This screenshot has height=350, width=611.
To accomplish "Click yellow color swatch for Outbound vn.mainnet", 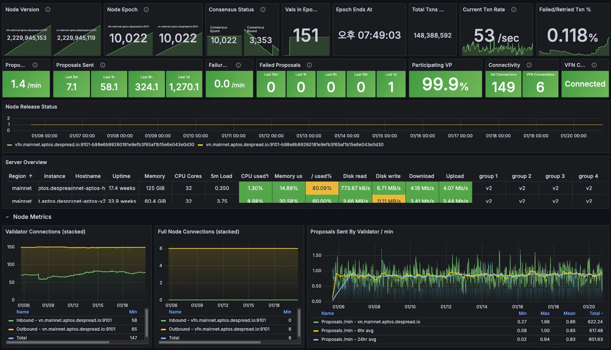I will [x=11, y=329].
